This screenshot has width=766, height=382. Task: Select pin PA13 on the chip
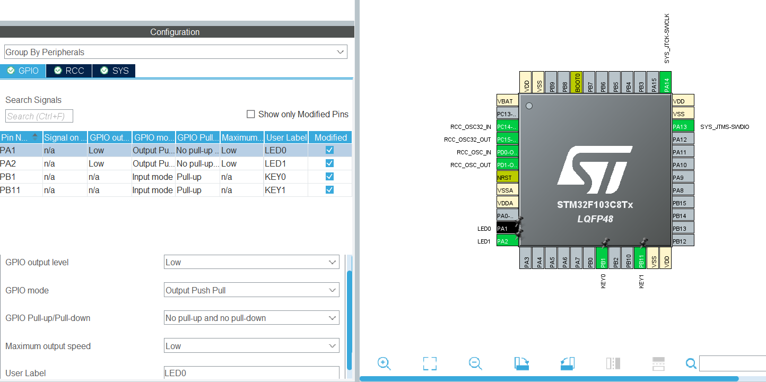click(683, 127)
